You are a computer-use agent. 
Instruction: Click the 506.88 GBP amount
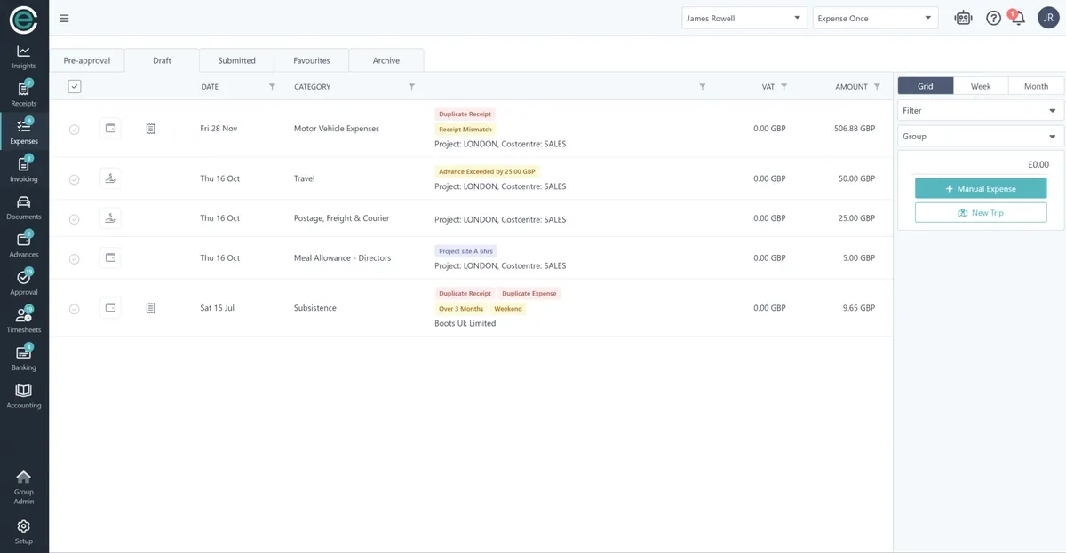[855, 129]
